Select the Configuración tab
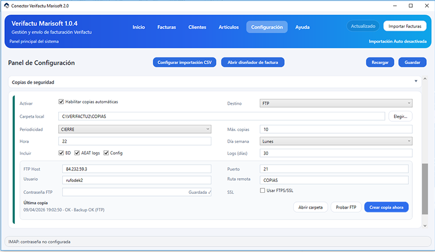The height and width of the screenshot is (252, 435). pyautogui.click(x=267, y=27)
